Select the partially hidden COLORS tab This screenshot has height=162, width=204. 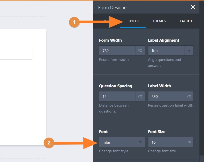click(x=104, y=21)
